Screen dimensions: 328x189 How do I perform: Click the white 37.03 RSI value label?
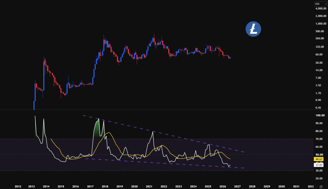point(318,165)
